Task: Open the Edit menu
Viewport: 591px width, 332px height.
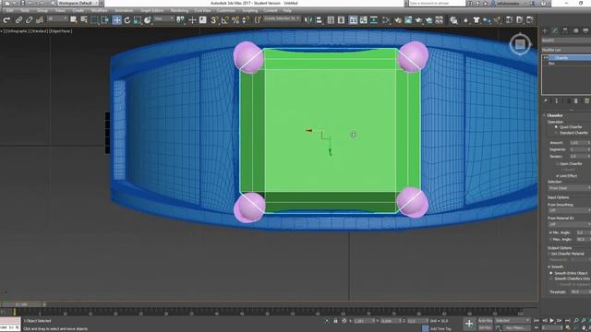Action: pyautogui.click(x=9, y=10)
